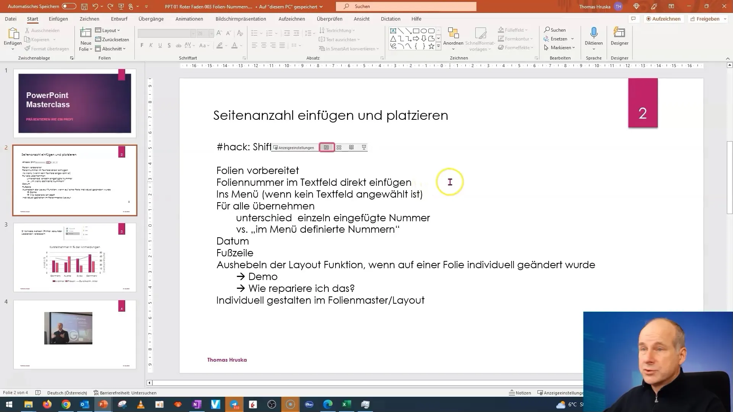
Task: Click the Underline formatting icon
Action: pos(160,45)
